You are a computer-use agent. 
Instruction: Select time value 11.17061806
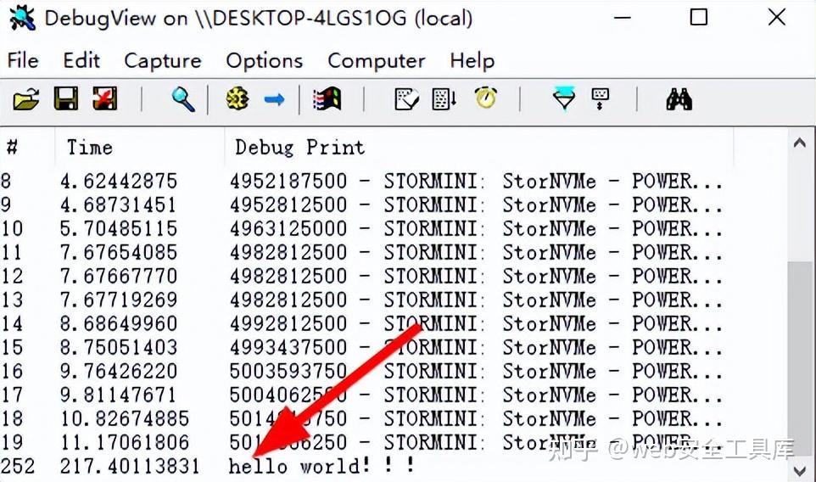(x=125, y=442)
